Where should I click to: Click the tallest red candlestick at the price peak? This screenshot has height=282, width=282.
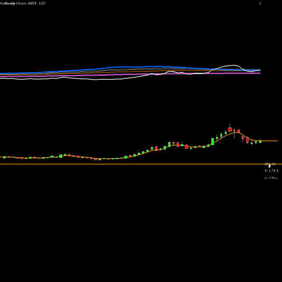[230, 129]
